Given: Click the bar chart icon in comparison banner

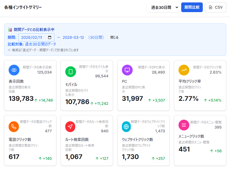Looking at the screenshot, I should coord(10,30).
